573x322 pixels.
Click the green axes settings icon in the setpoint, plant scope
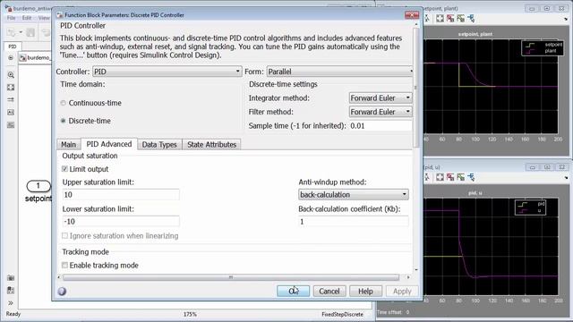coord(460,18)
